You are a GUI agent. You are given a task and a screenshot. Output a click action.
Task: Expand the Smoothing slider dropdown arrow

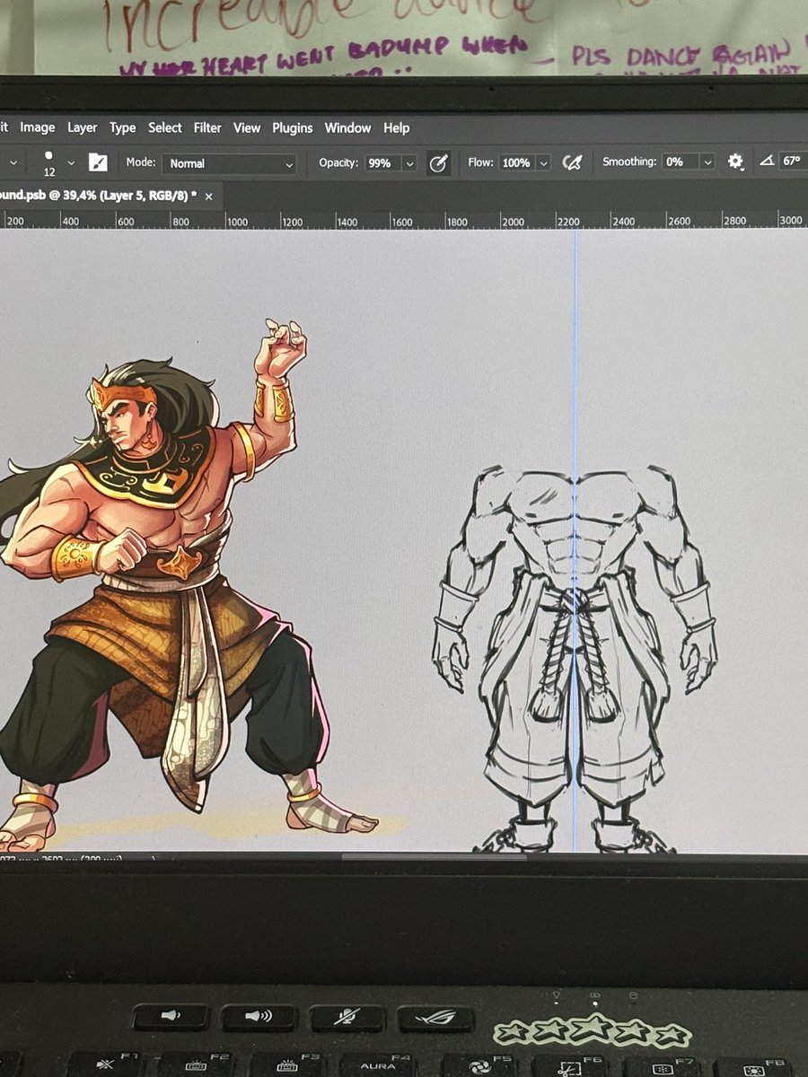tap(707, 162)
